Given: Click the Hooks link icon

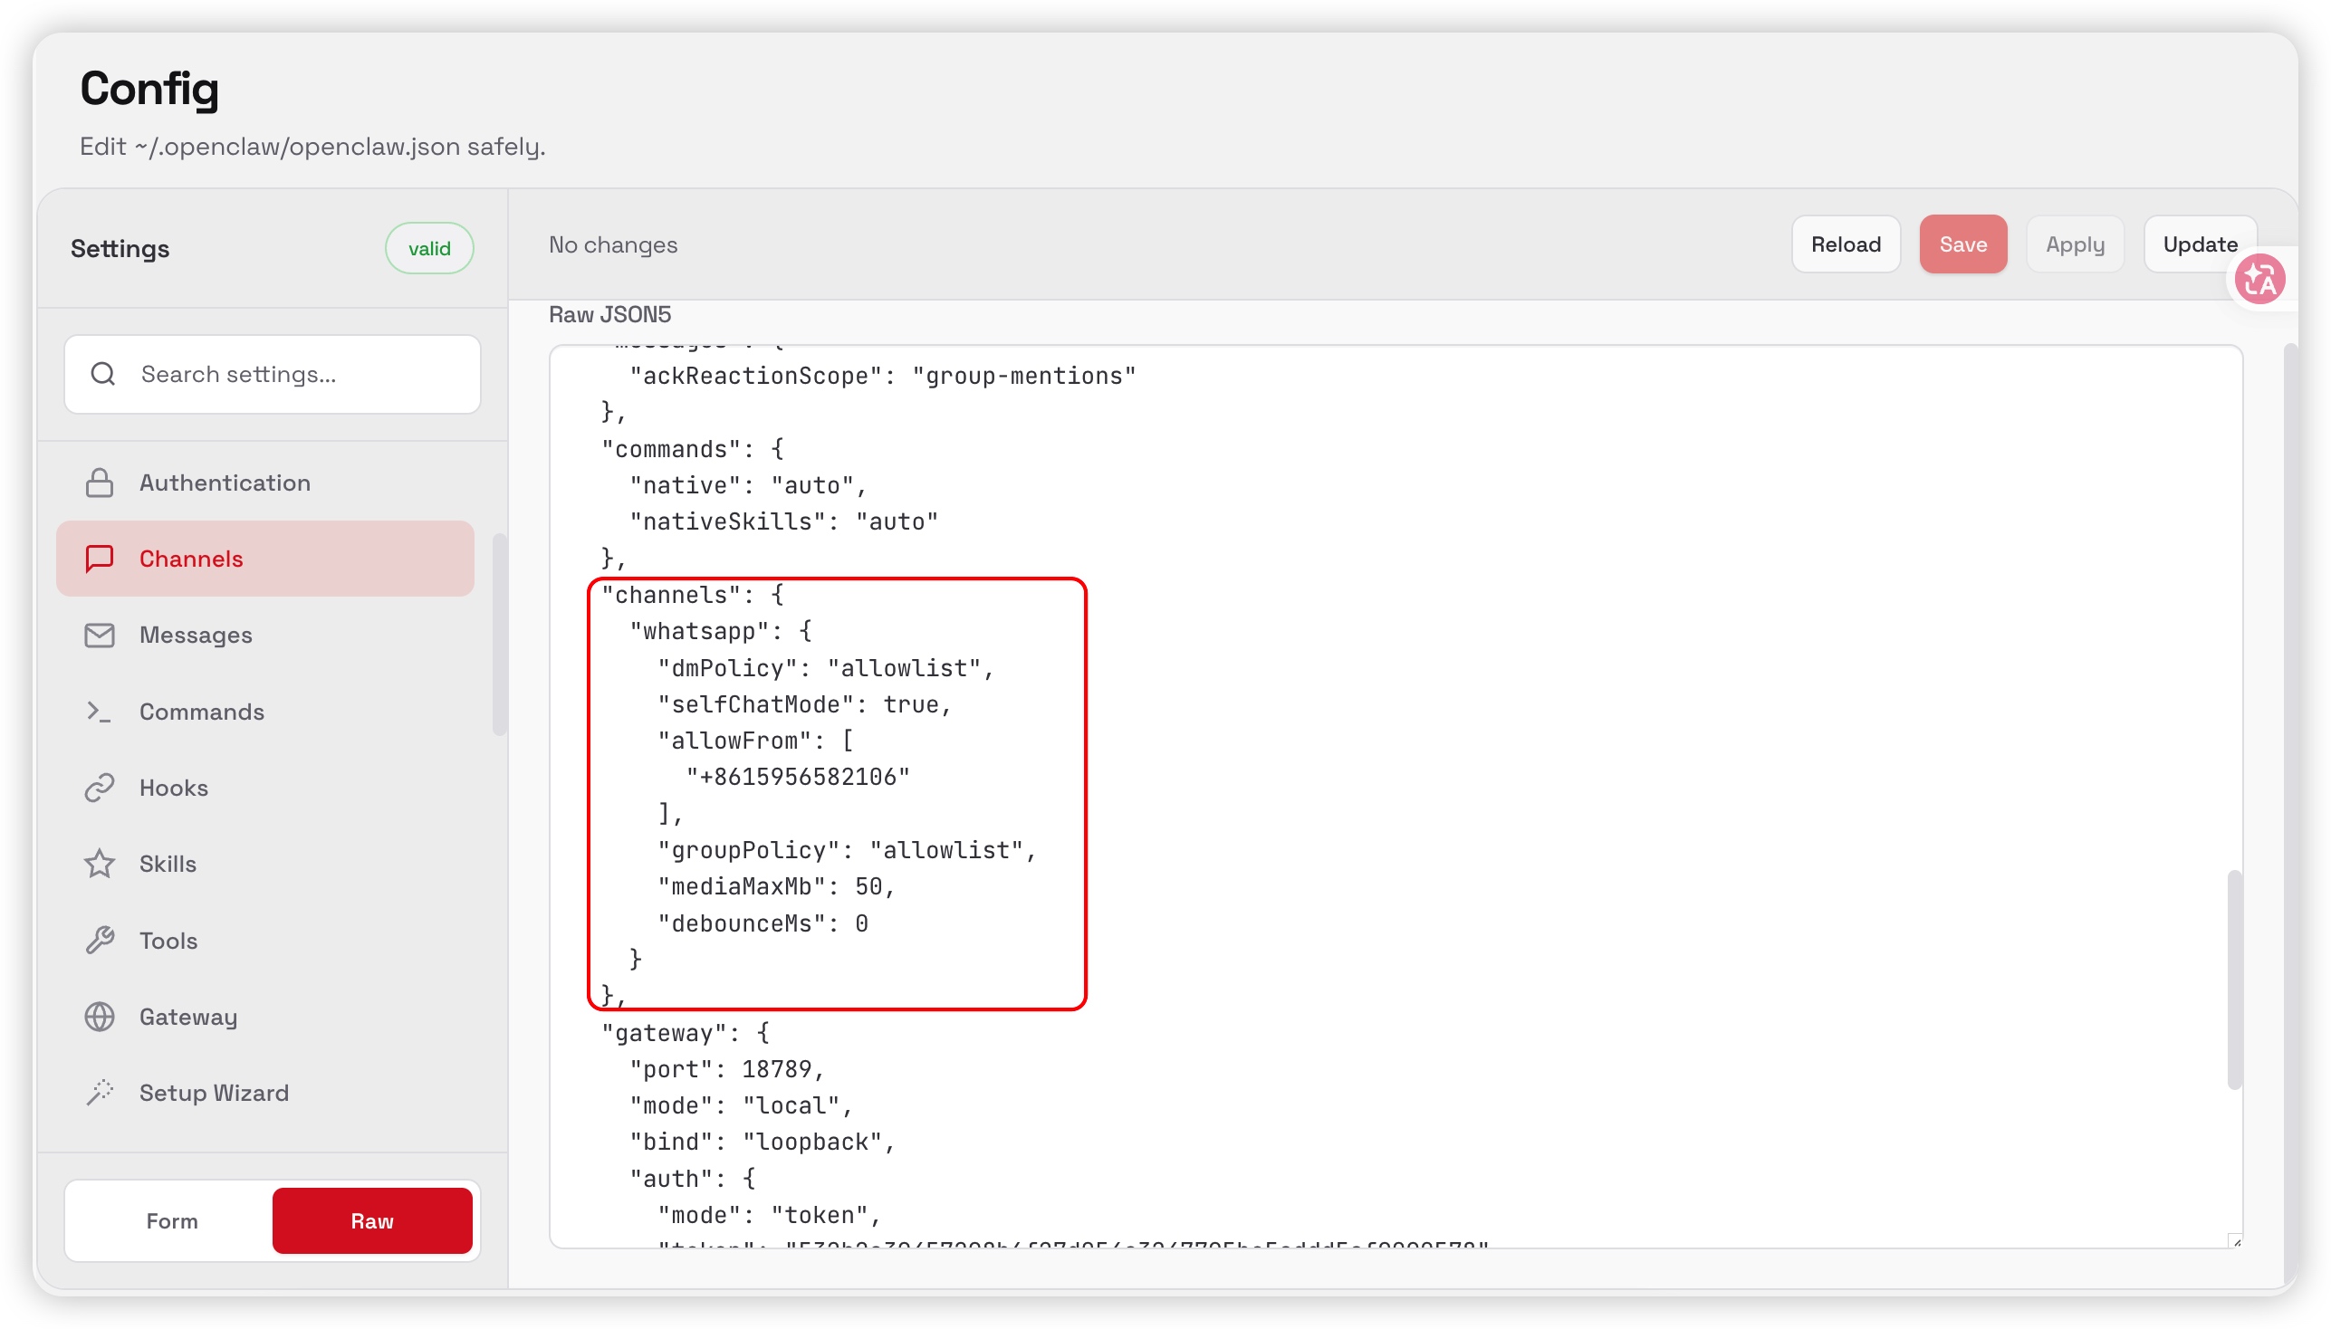Looking at the screenshot, I should [x=100, y=788].
